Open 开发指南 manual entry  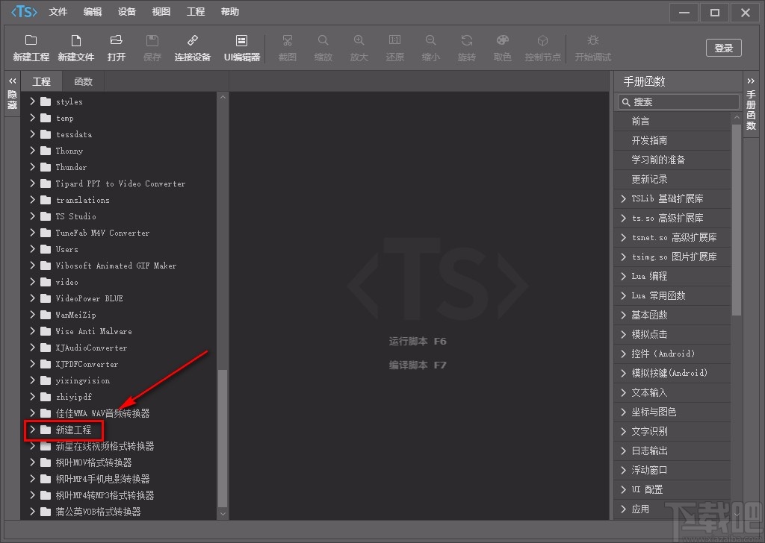649,140
